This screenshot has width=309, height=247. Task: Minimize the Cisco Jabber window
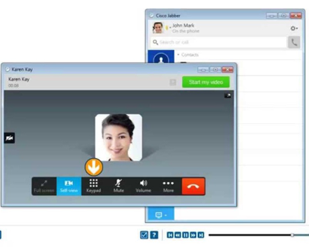point(271,15)
